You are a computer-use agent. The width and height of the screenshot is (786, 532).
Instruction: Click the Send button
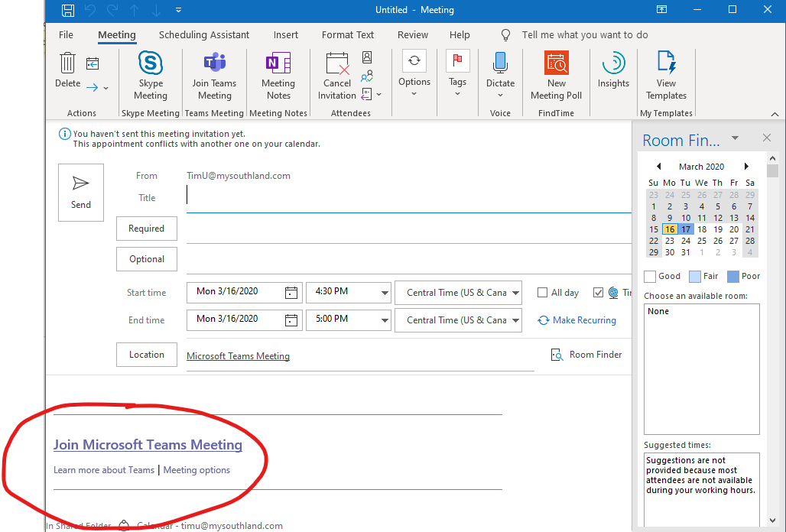(81, 192)
